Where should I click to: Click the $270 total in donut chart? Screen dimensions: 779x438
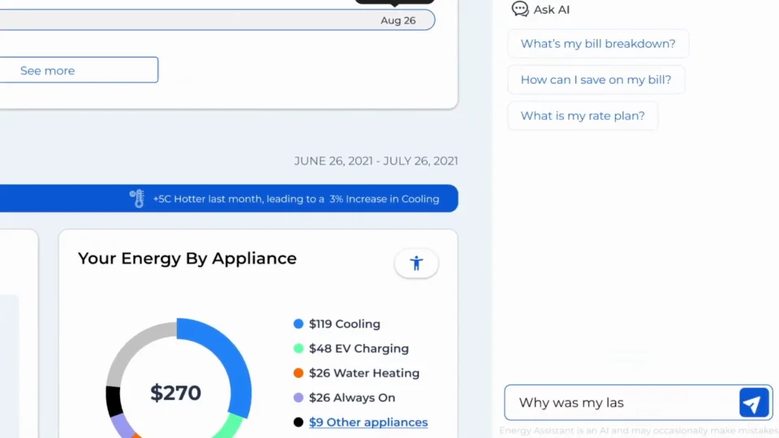click(x=176, y=393)
